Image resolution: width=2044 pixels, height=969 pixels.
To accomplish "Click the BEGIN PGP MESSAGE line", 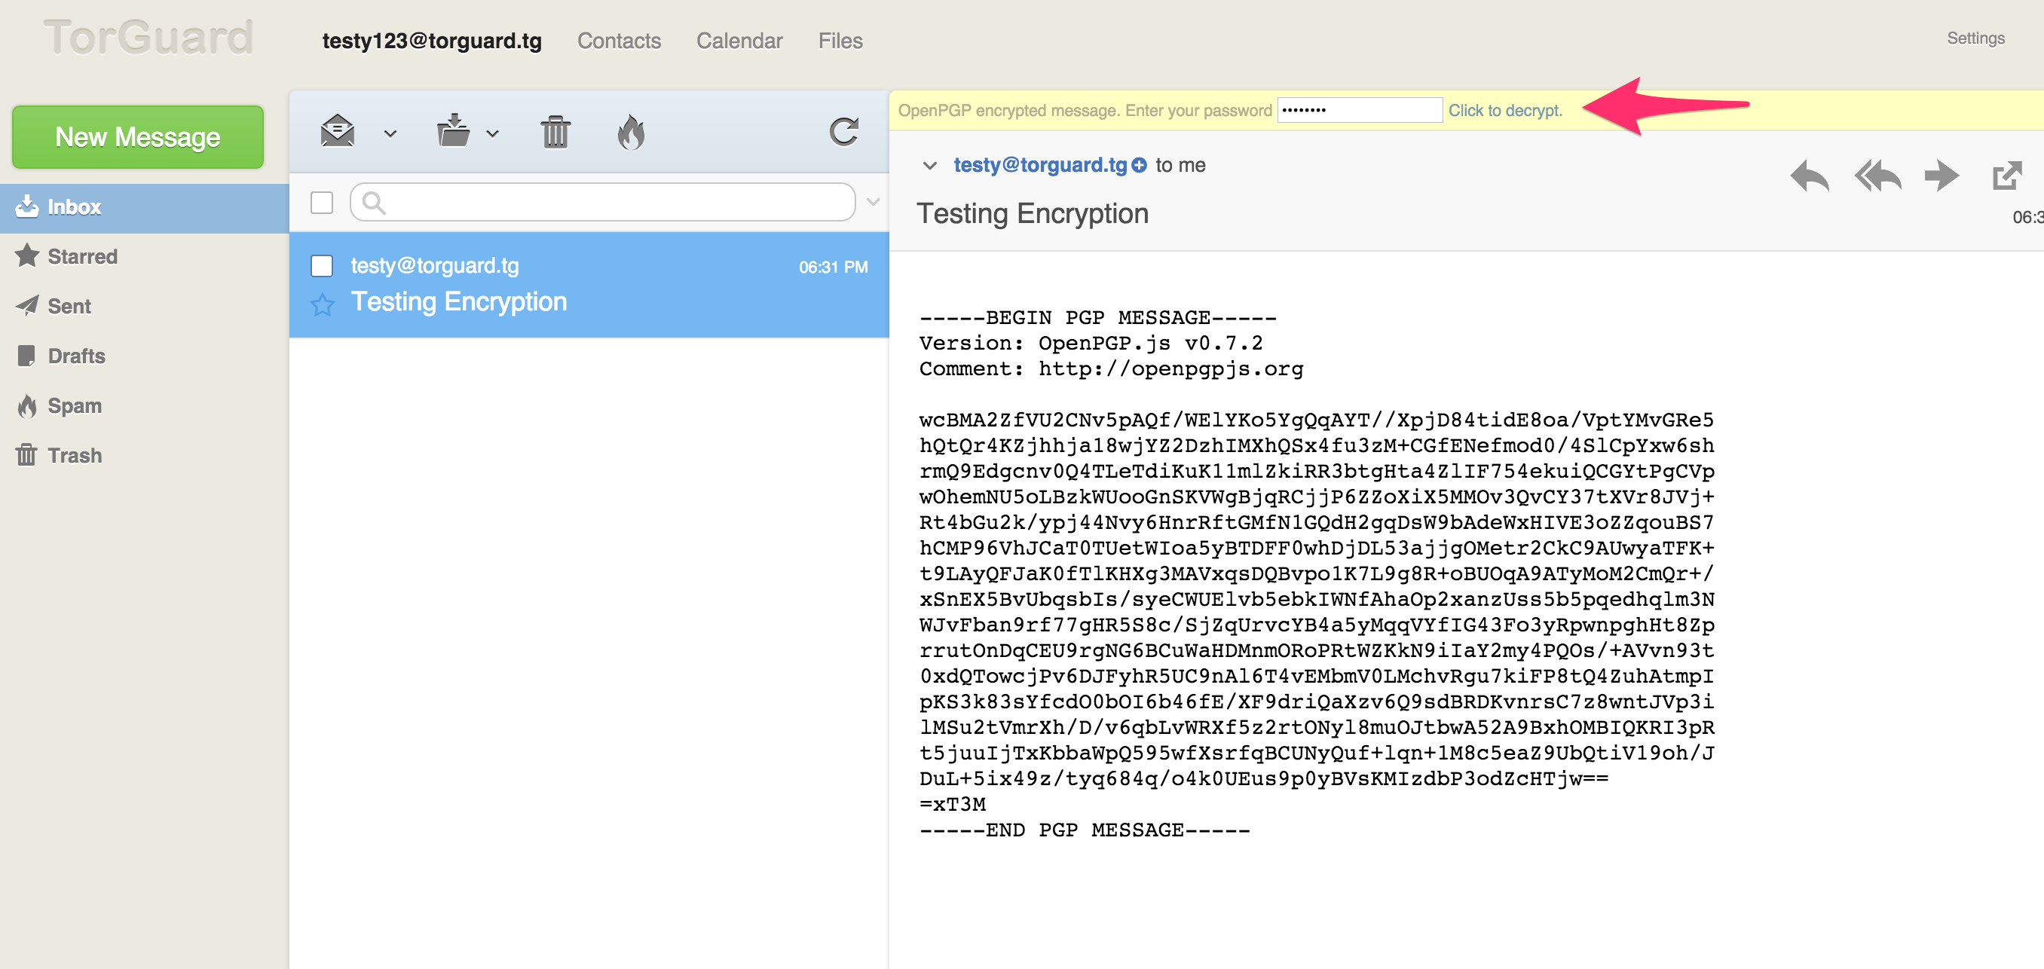I will pyautogui.click(x=1098, y=318).
